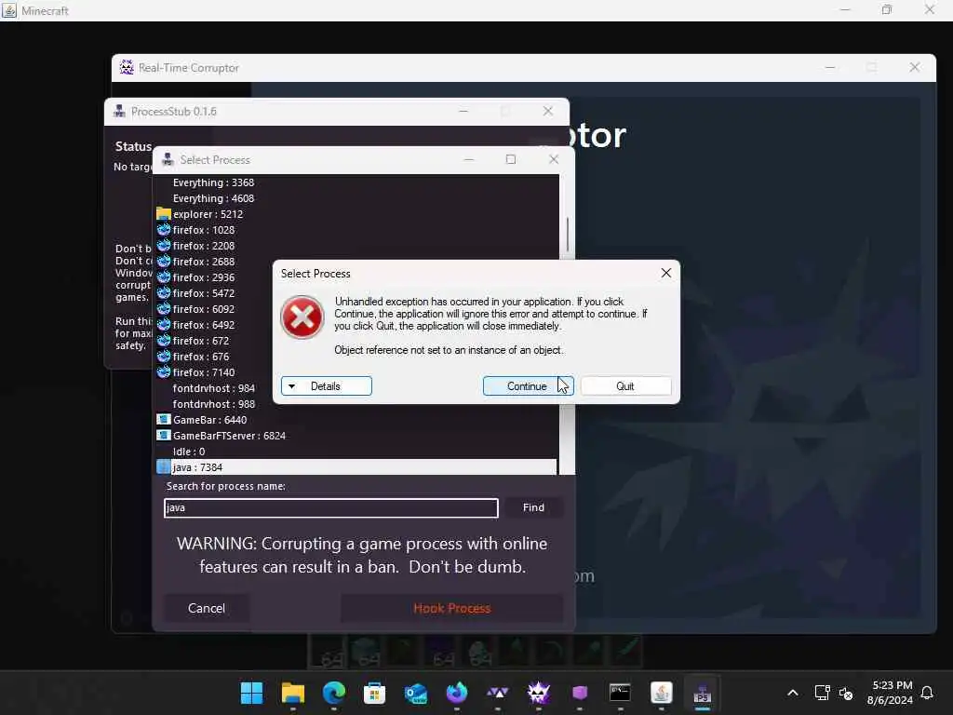Switch to Firefox in the taskbar
Viewport: 953px width, 715px height.
[x=456, y=693]
